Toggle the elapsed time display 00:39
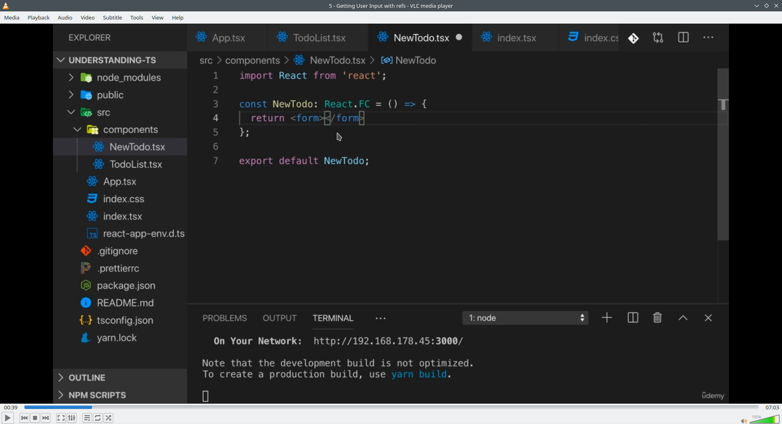This screenshot has width=782, height=424. 11,407
